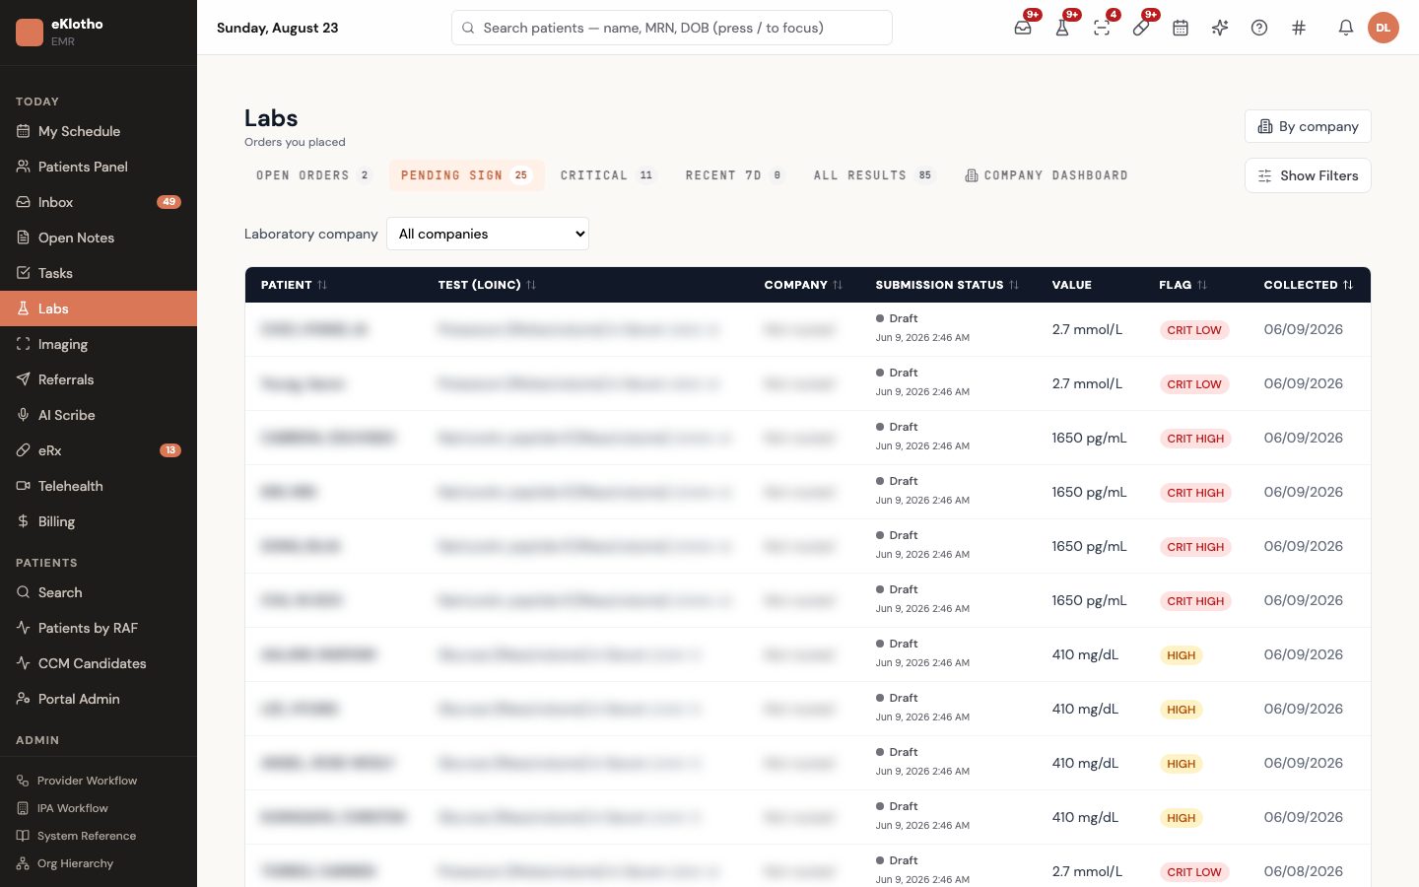The height and width of the screenshot is (887, 1419).
Task: Sort table by Test (LOINC) column
Action: tap(487, 285)
